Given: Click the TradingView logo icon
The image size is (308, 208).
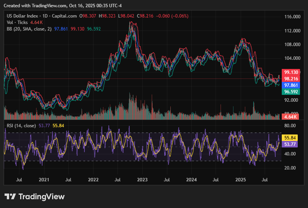Looking at the screenshot, I should pos(10,197).
